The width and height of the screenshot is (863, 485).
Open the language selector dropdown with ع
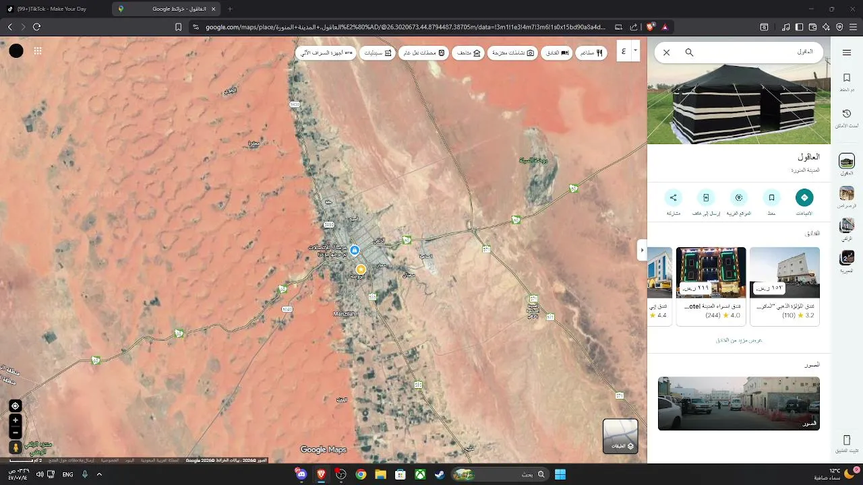pyautogui.click(x=628, y=51)
